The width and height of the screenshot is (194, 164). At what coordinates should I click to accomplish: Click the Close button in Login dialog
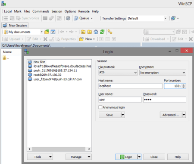coord(154,157)
